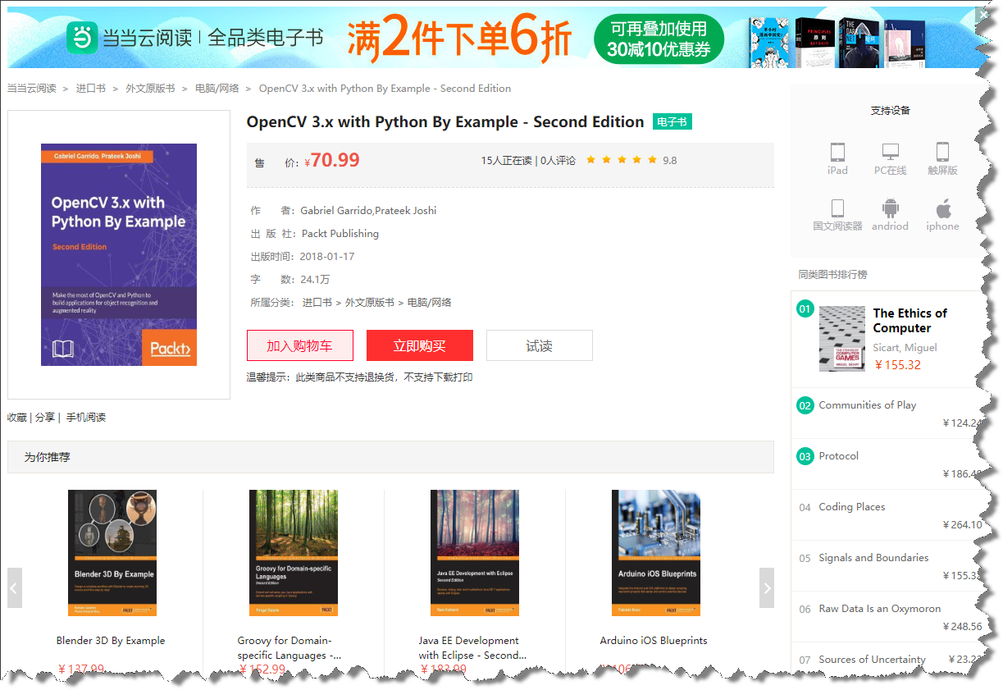The width and height of the screenshot is (1003, 690).
Task: Click 进口书 in 所属分类 row
Action: 317,303
